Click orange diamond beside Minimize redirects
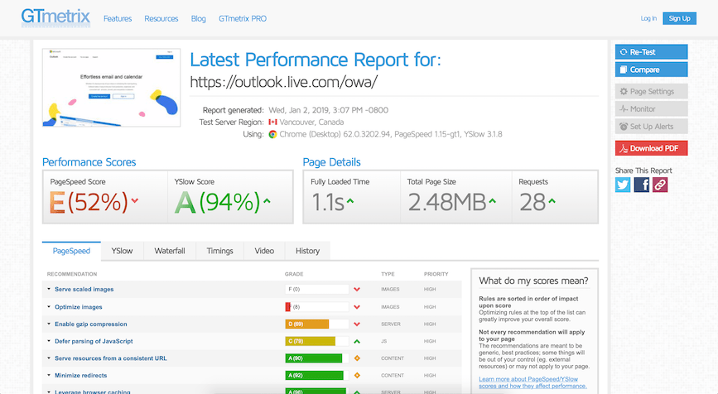718x394 pixels. (357, 375)
